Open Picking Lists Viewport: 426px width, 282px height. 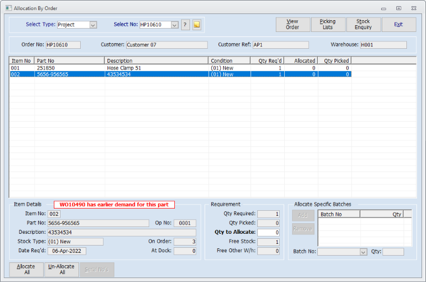[327, 25]
